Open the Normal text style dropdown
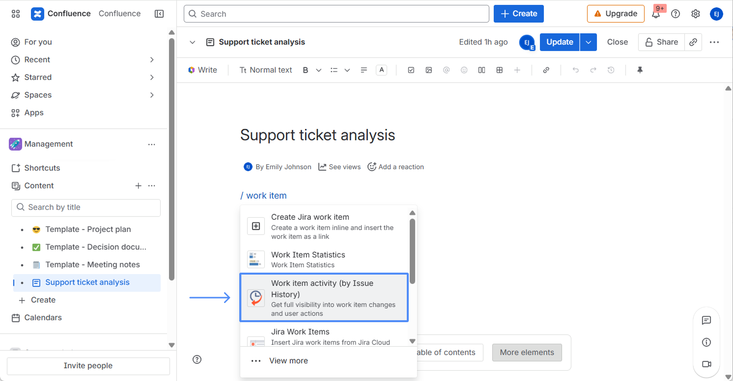This screenshot has width=733, height=381. coord(266,70)
